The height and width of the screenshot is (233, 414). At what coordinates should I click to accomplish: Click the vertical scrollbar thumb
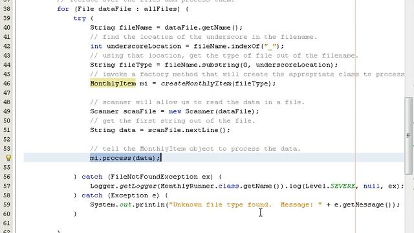tap(408, 136)
